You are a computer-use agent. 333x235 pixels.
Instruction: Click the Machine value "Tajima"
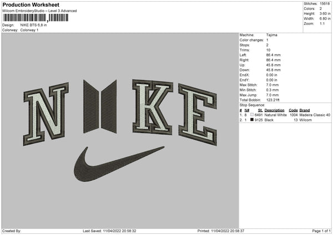[x=271, y=35]
